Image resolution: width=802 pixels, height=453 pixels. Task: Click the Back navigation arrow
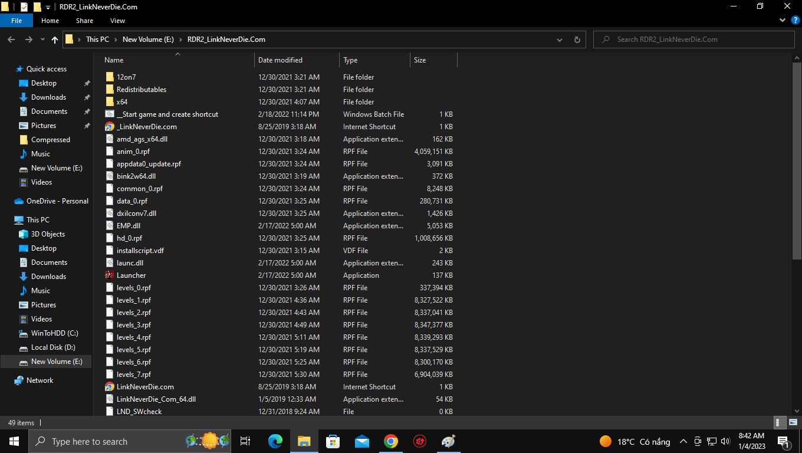pyautogui.click(x=11, y=40)
